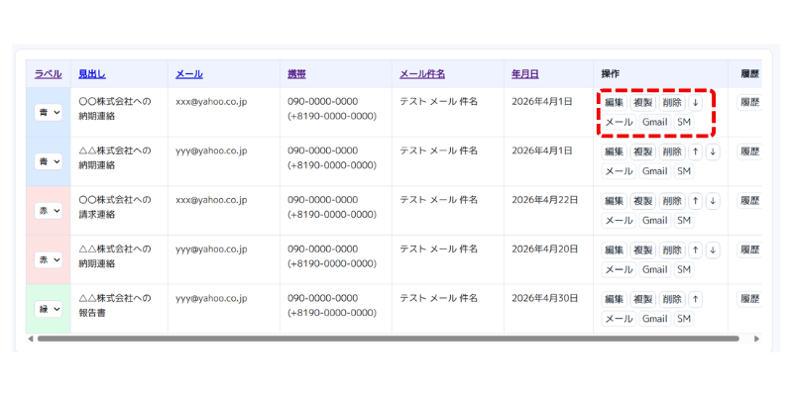Open 履歴 for the 報告書 row
This screenshot has width=793, height=396.
point(749,299)
